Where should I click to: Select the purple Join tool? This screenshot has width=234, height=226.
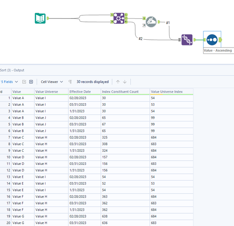coord(119,18)
